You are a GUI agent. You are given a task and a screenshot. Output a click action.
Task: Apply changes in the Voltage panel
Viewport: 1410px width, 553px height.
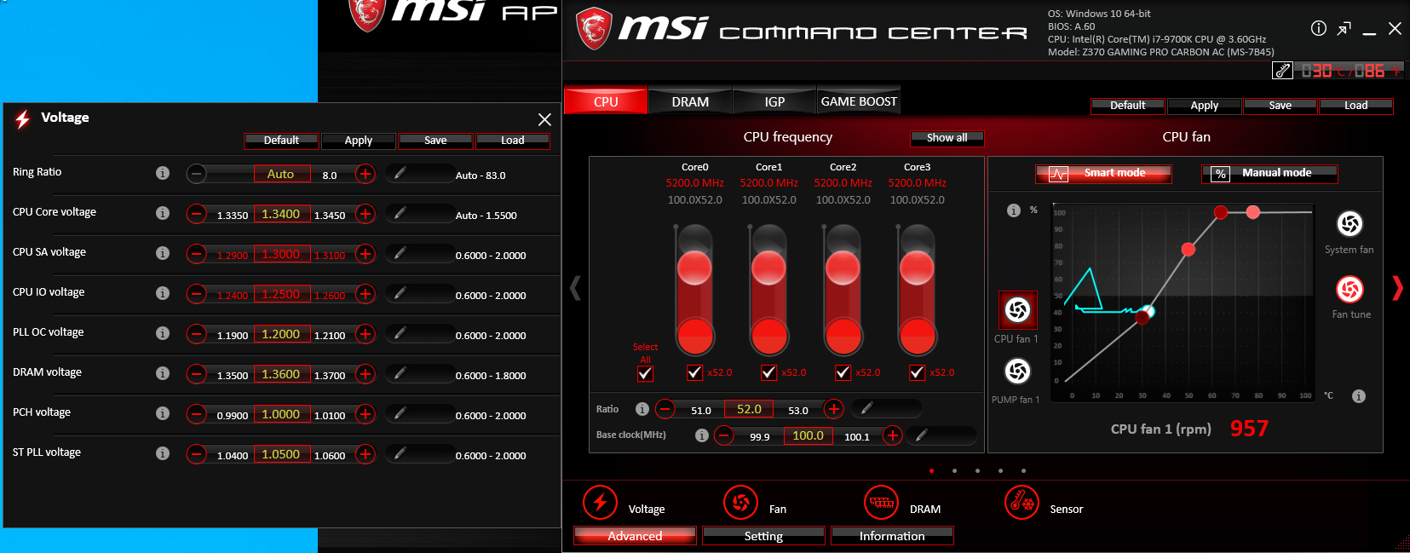click(359, 141)
